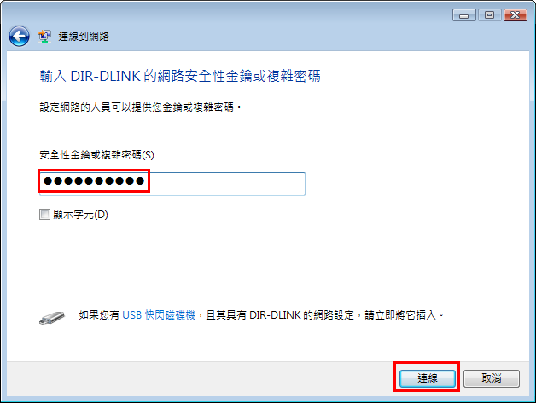This screenshot has height=403, width=536.
Task: Maximize the network connection window
Action: [x=490, y=15]
